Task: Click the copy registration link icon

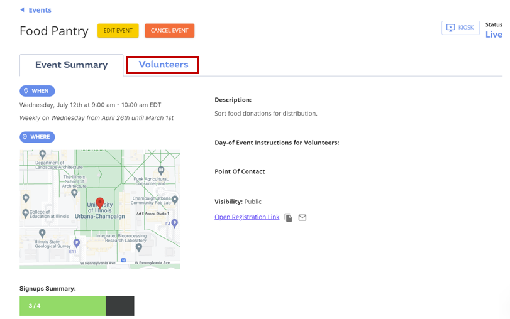Action: click(288, 218)
